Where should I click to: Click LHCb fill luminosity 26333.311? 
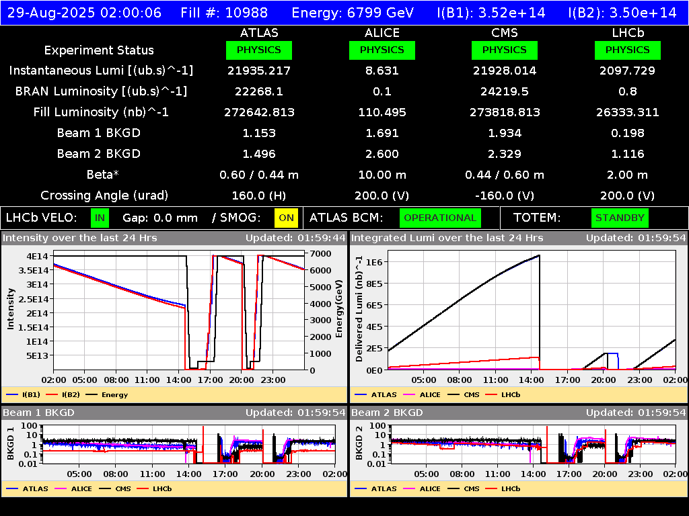[628, 112]
